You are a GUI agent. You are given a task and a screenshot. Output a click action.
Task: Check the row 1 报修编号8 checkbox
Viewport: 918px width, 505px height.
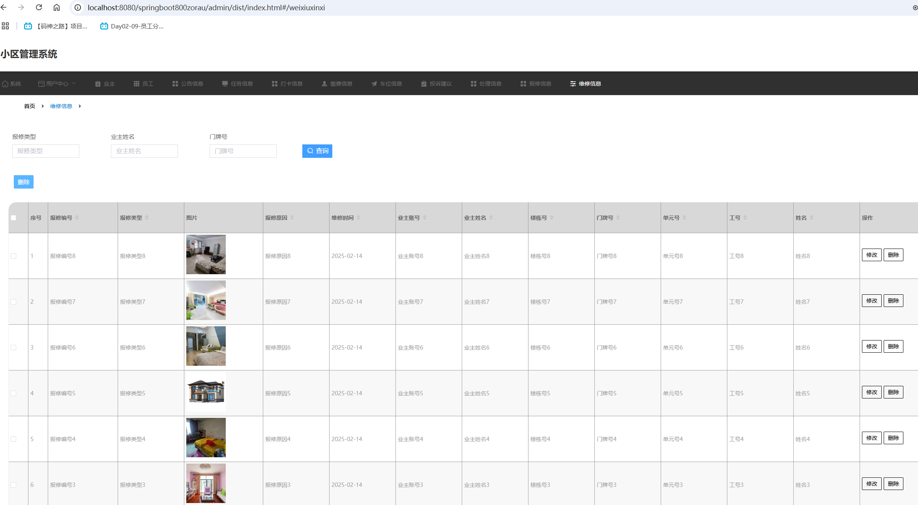(13, 256)
